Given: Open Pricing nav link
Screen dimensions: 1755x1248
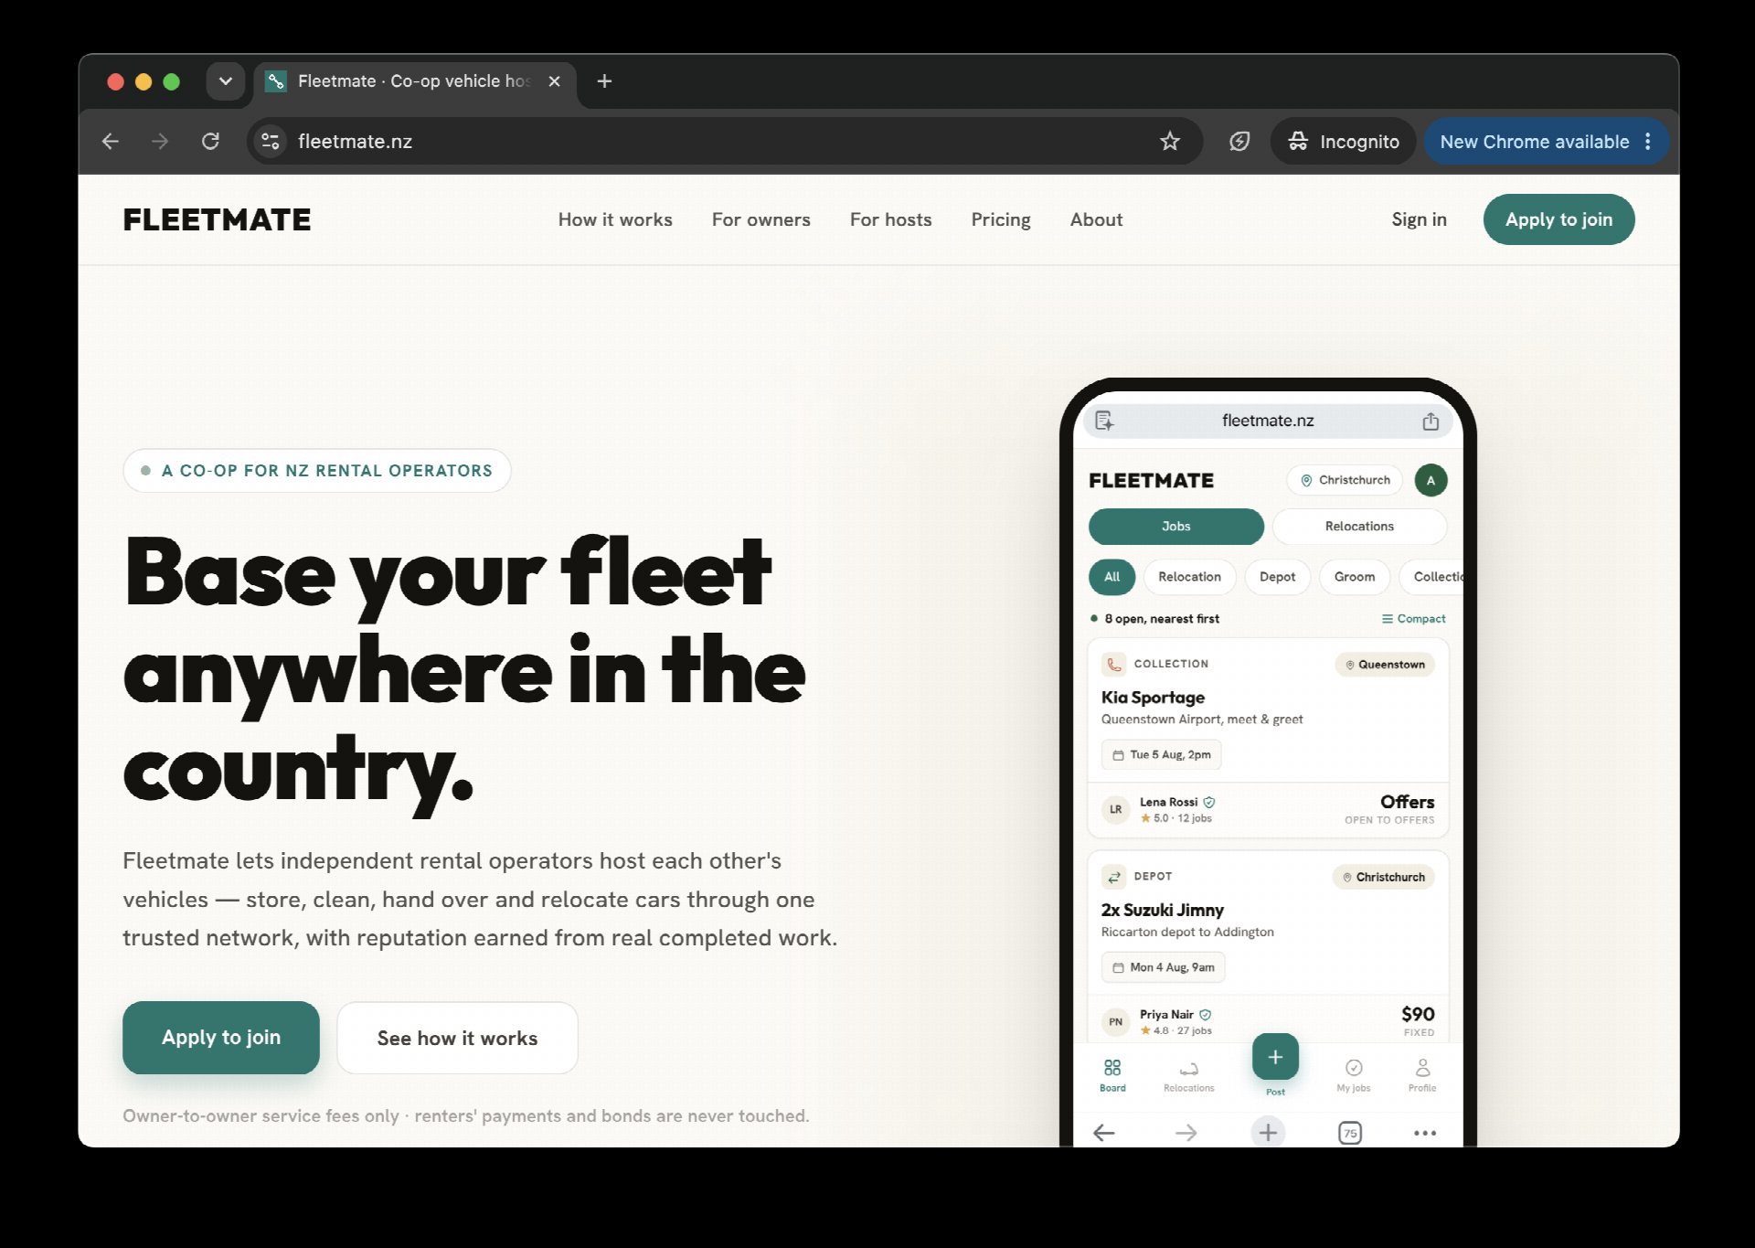Looking at the screenshot, I should click(x=1001, y=219).
